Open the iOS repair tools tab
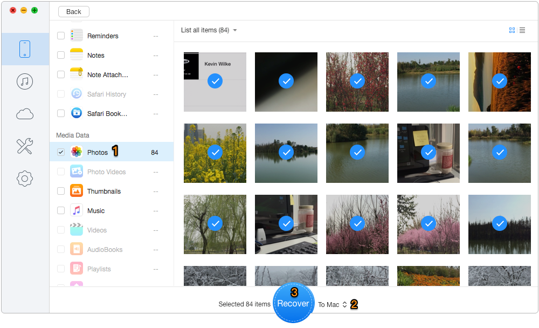Viewport: 539px width, 328px height. coord(25,146)
